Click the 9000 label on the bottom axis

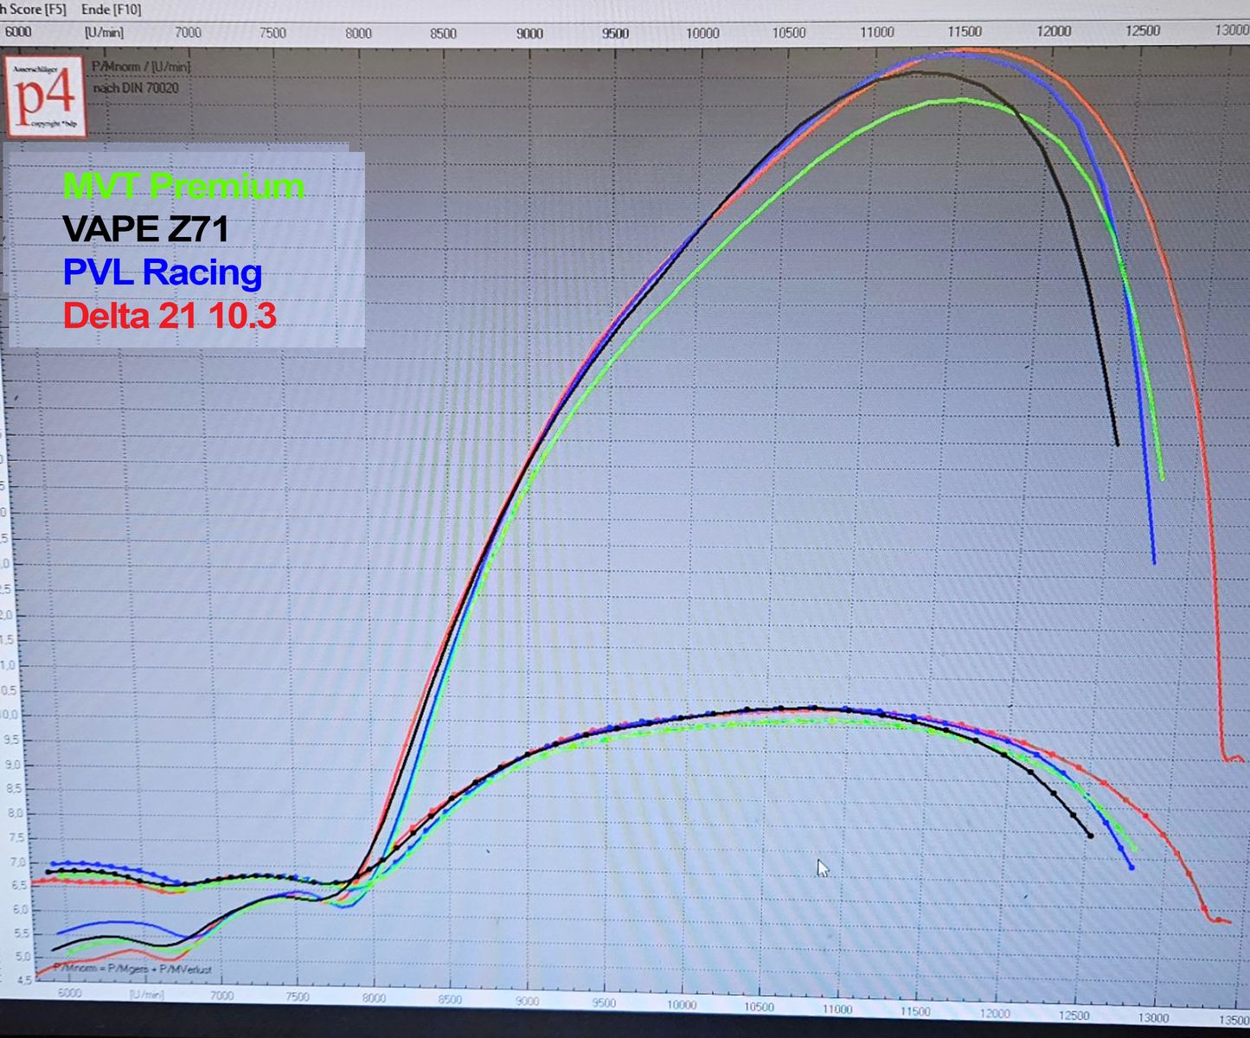527,1002
